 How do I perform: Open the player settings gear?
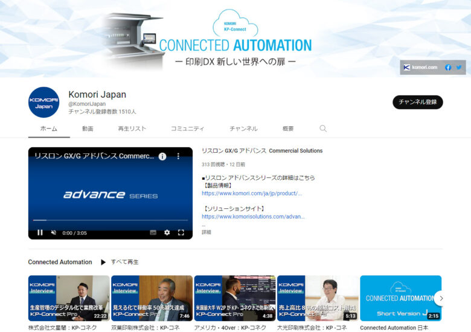click(x=167, y=232)
